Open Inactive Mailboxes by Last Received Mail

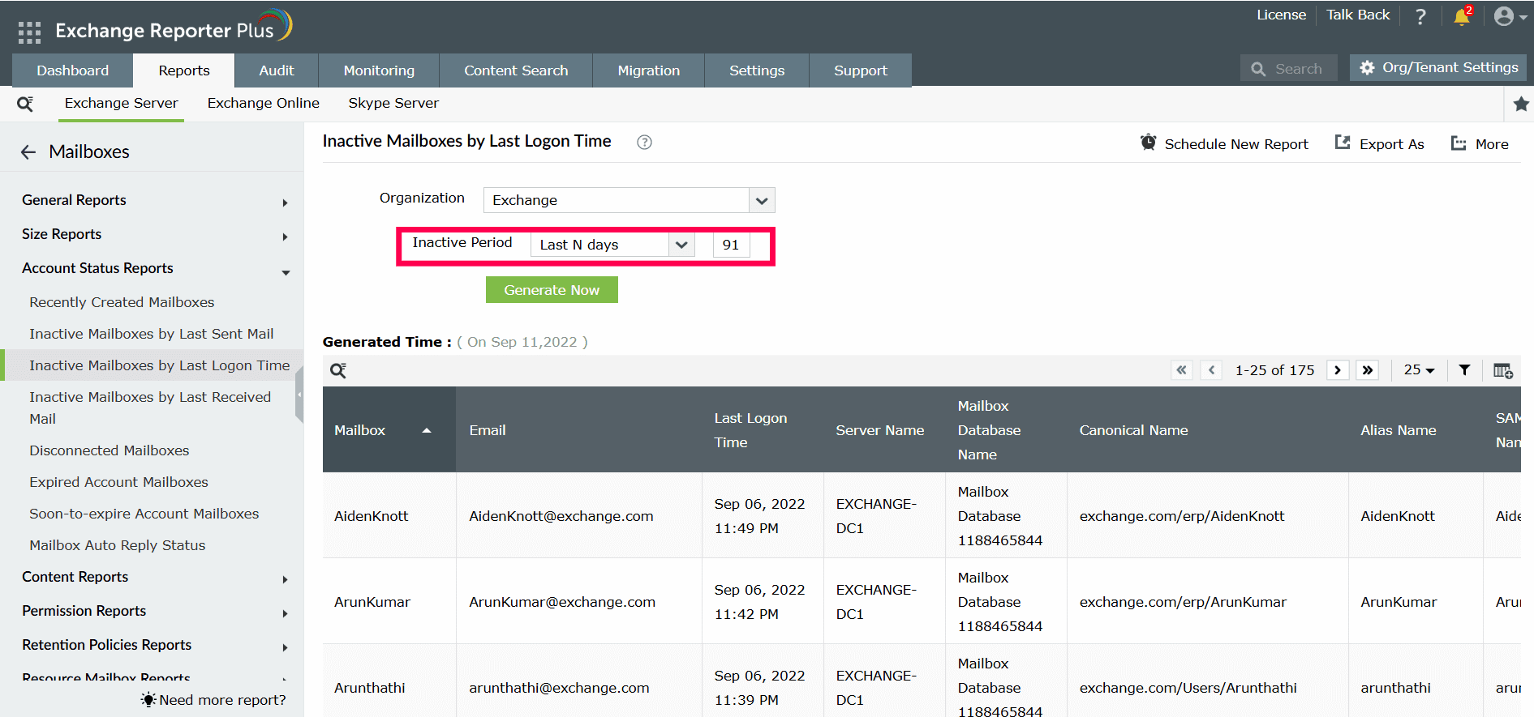click(x=150, y=408)
